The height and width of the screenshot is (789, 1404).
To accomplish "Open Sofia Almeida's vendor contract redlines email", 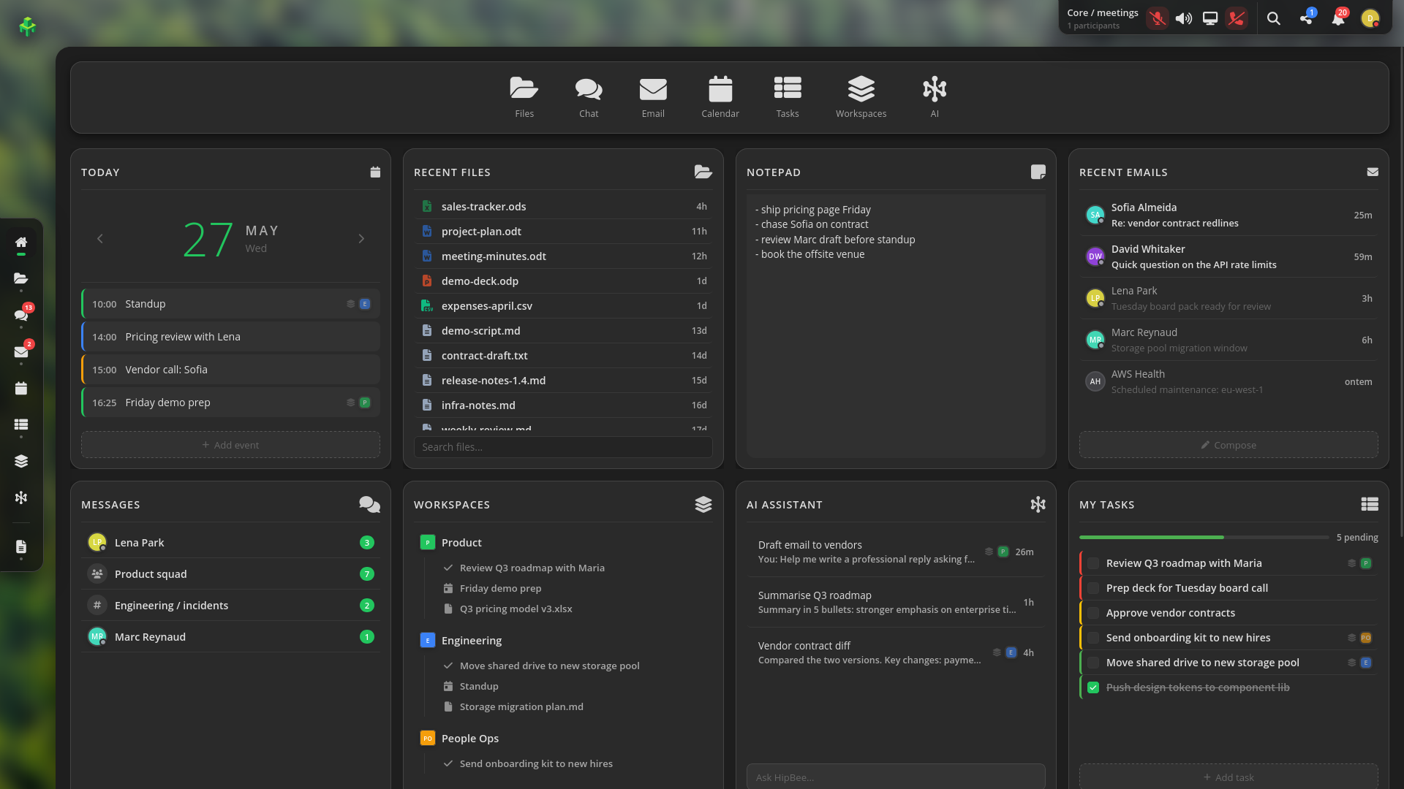I will click(1228, 215).
